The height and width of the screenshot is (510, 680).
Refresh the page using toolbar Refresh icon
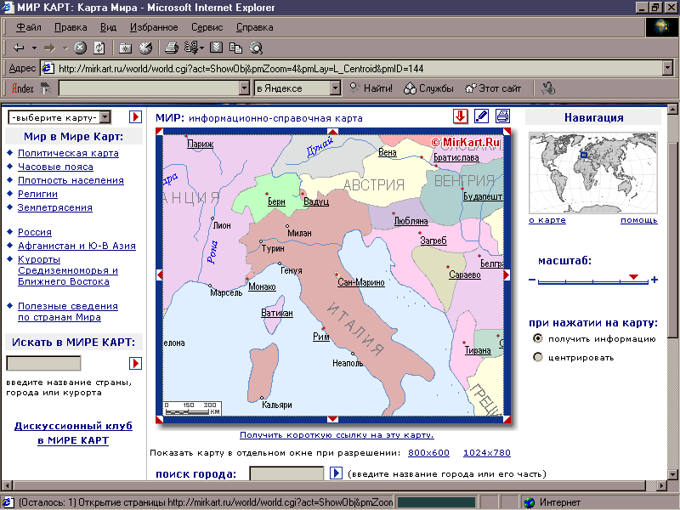point(99,48)
